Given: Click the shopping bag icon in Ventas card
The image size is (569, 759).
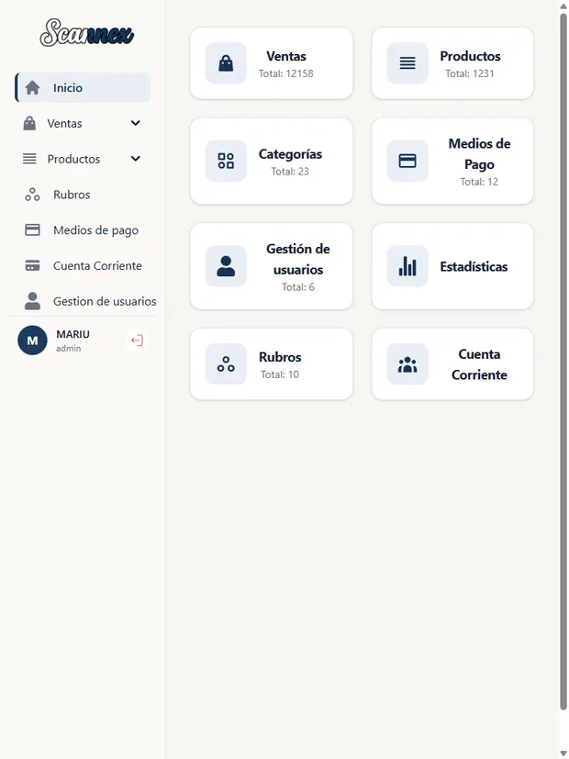Looking at the screenshot, I should point(226,63).
